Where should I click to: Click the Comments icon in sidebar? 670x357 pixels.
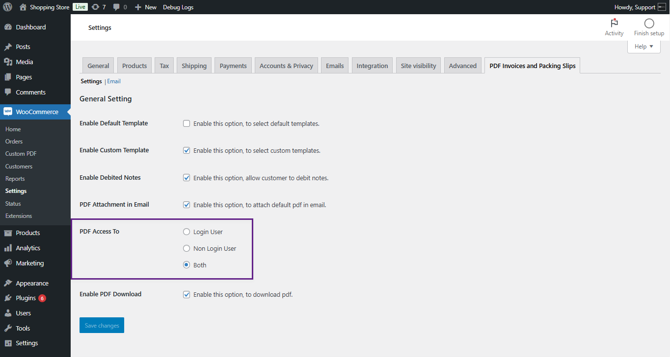8,93
